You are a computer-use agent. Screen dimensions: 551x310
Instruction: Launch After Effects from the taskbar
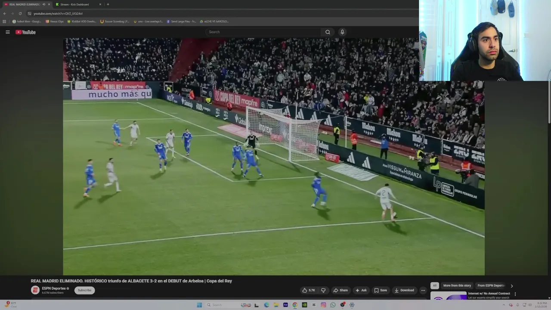(285, 305)
